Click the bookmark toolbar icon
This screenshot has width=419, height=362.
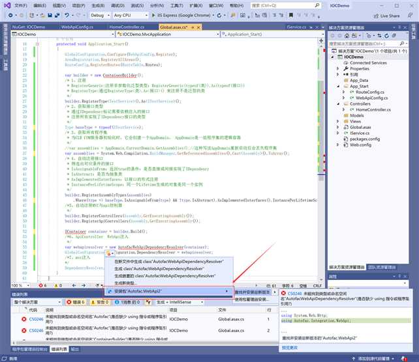click(290, 16)
